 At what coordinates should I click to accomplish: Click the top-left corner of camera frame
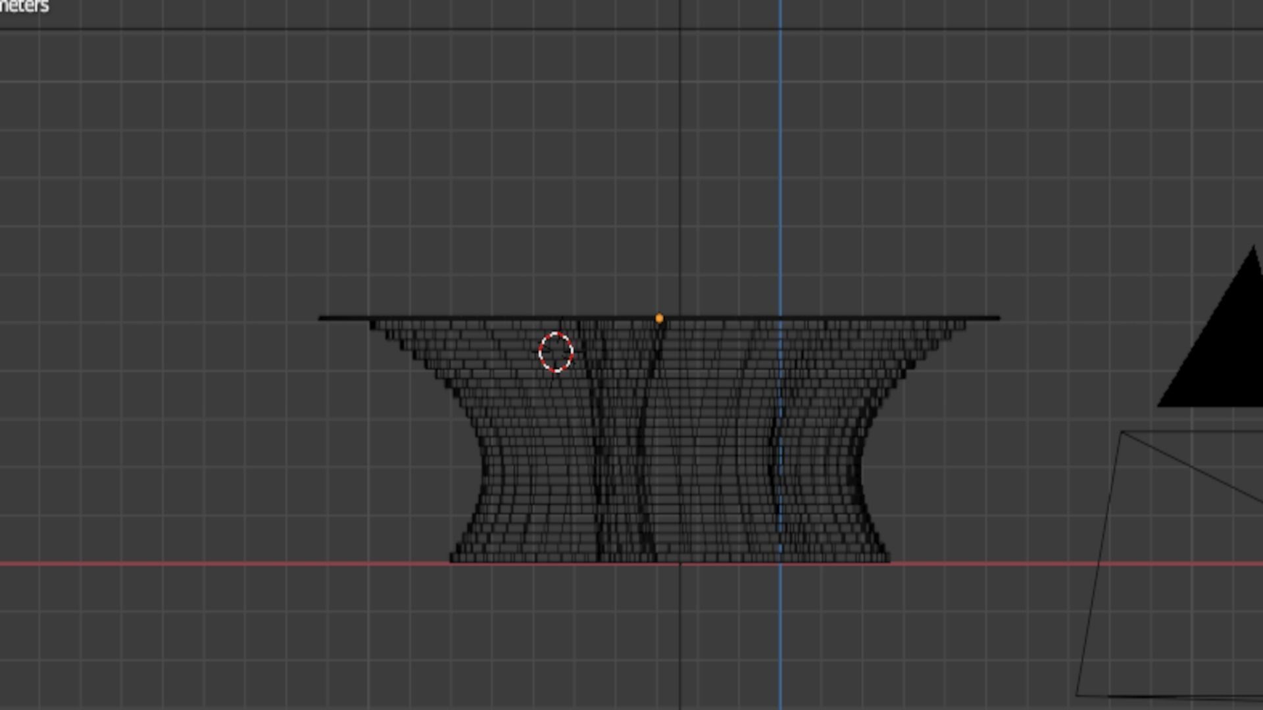point(1122,433)
